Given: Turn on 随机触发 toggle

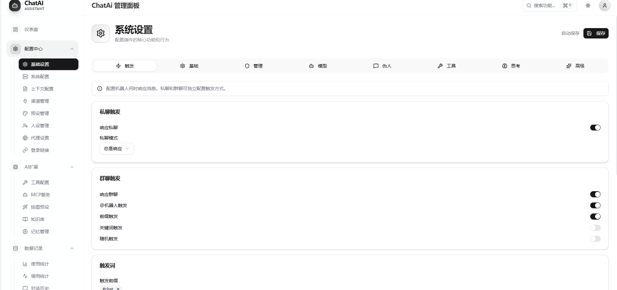Looking at the screenshot, I should tap(595, 239).
